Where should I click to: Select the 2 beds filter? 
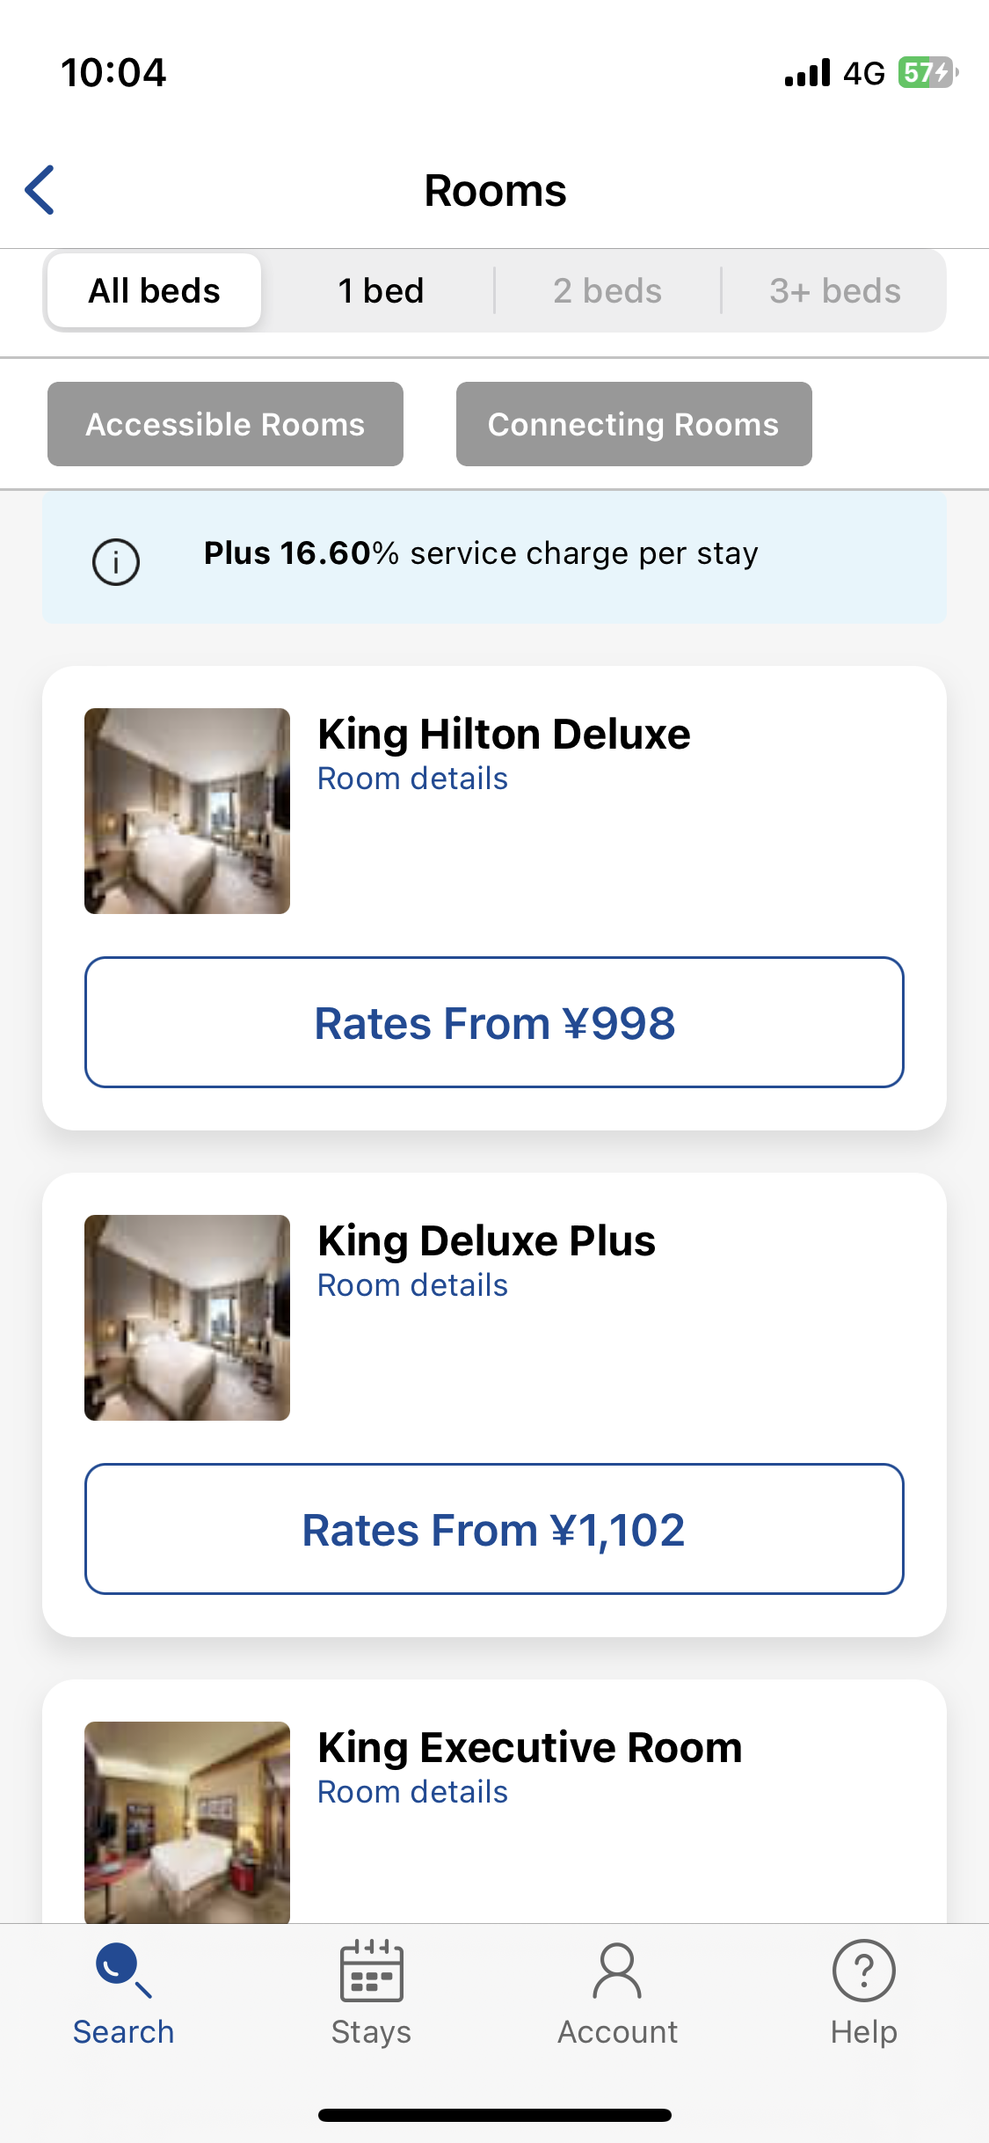coord(607,290)
